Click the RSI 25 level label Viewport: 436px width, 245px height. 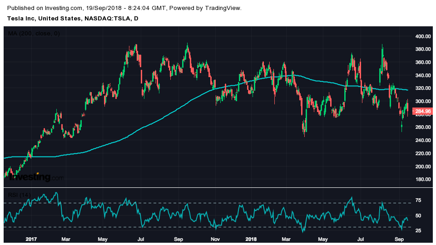click(x=418, y=230)
